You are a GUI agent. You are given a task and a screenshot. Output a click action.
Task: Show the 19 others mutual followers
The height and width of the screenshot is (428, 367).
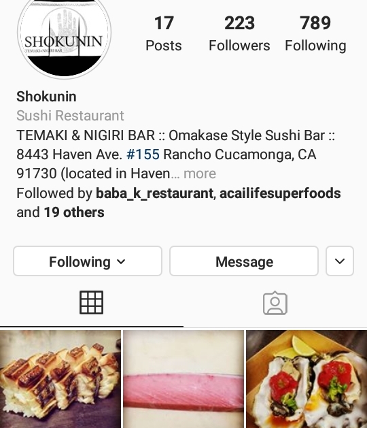point(74,212)
